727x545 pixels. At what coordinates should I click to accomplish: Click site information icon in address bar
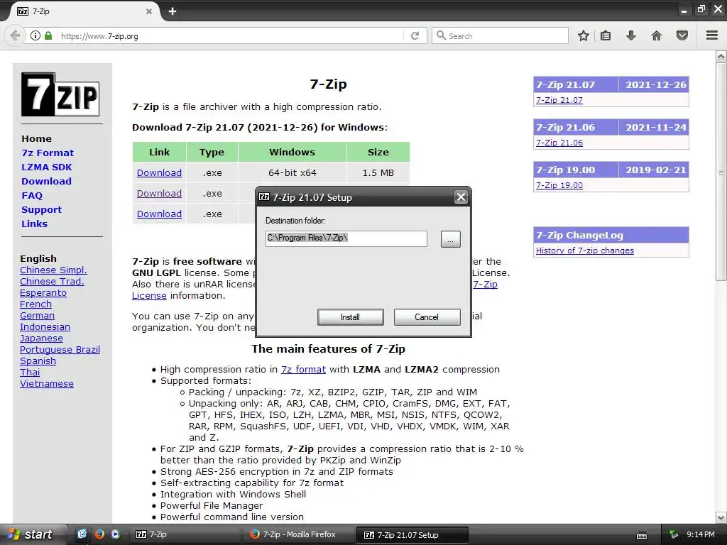(x=35, y=35)
